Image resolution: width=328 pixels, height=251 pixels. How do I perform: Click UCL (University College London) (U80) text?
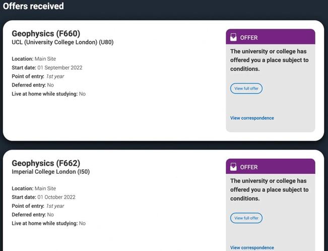tap(62, 42)
